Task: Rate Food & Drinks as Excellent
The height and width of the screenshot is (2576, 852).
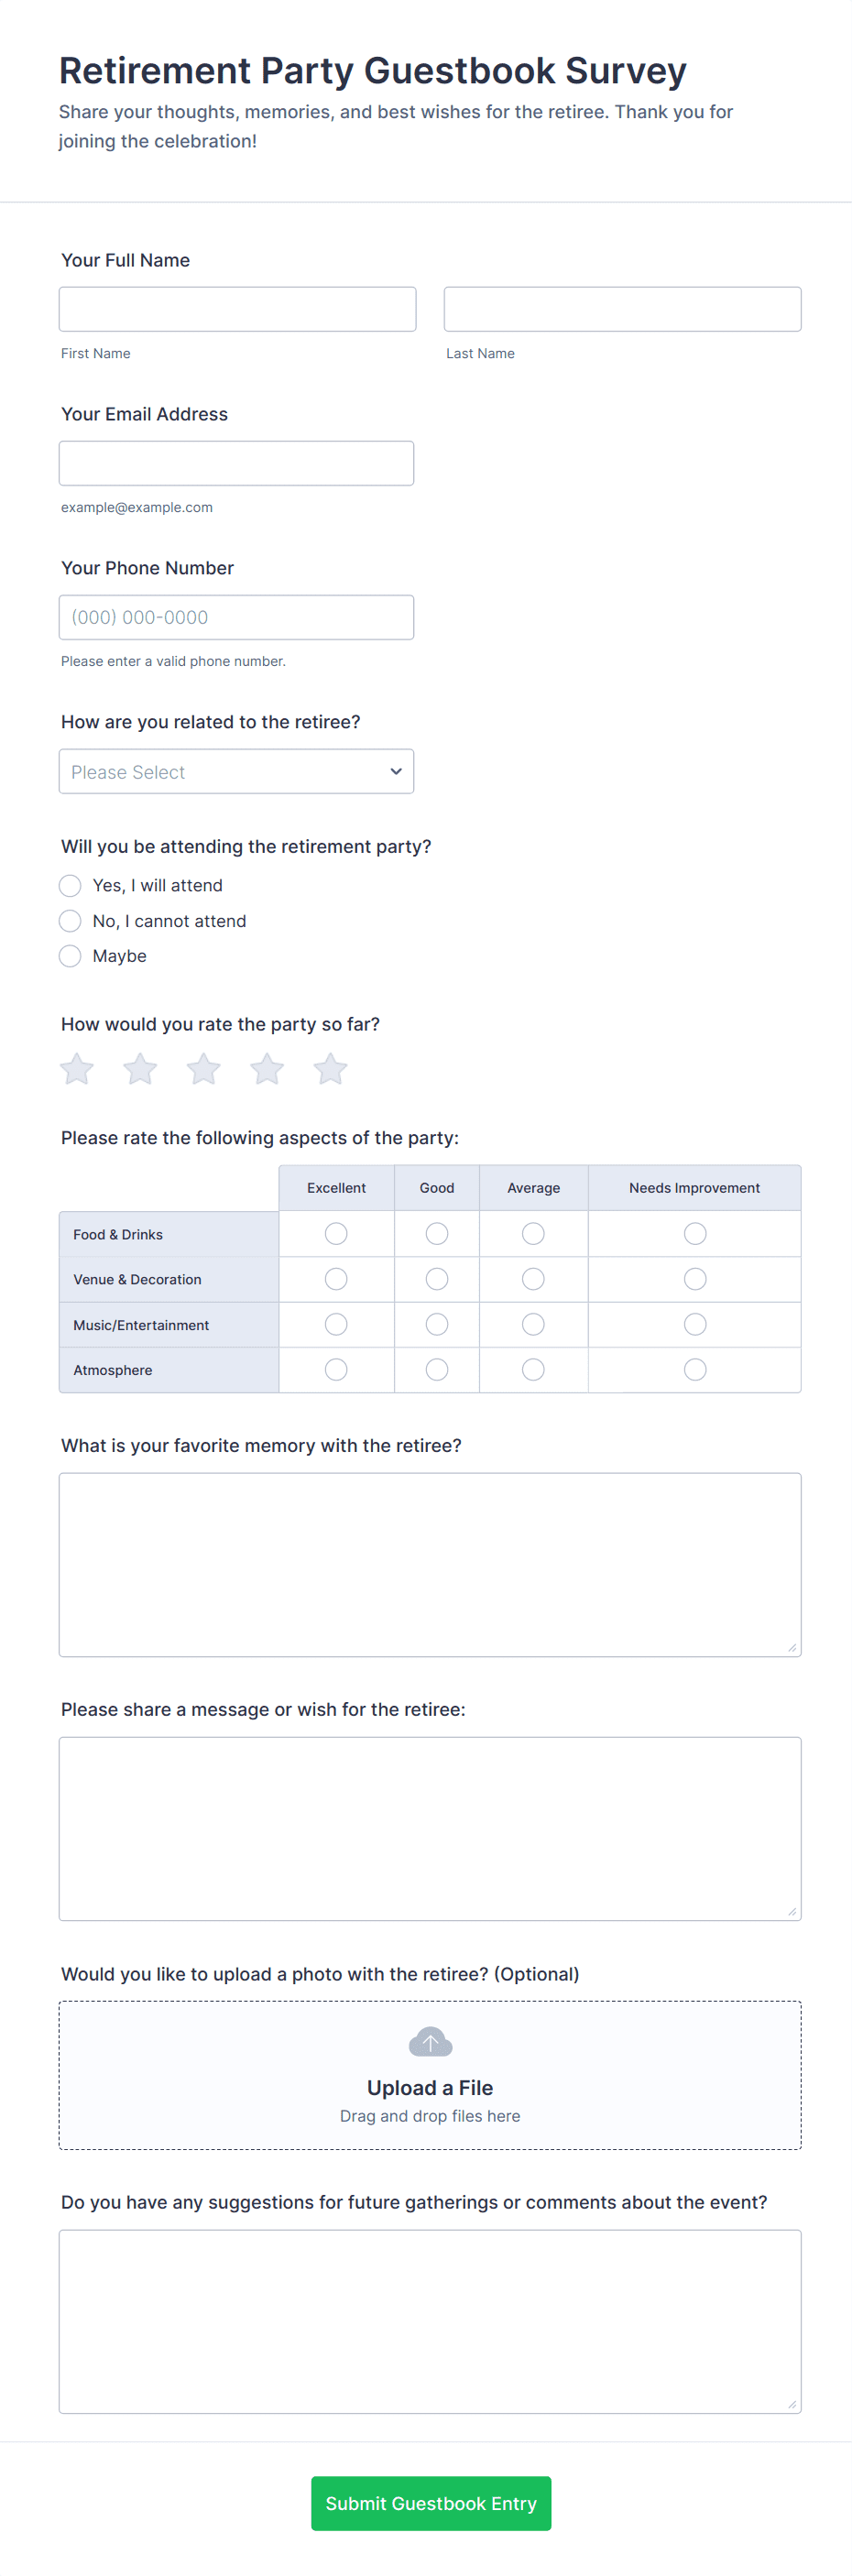Action: click(x=336, y=1234)
